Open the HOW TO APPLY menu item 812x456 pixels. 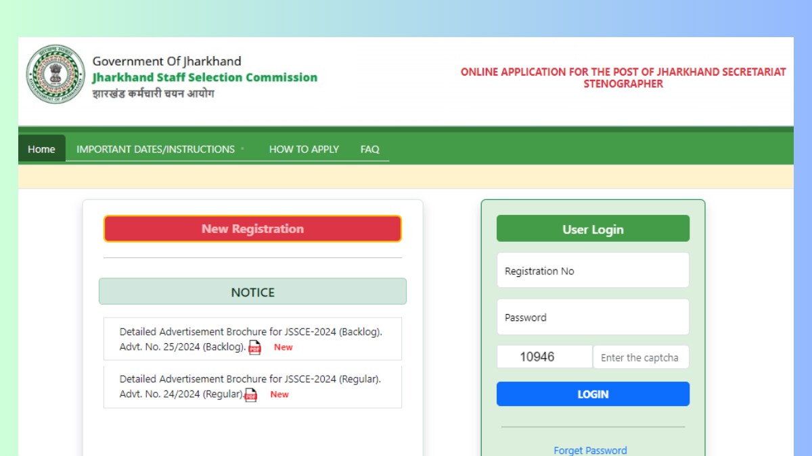click(x=304, y=149)
